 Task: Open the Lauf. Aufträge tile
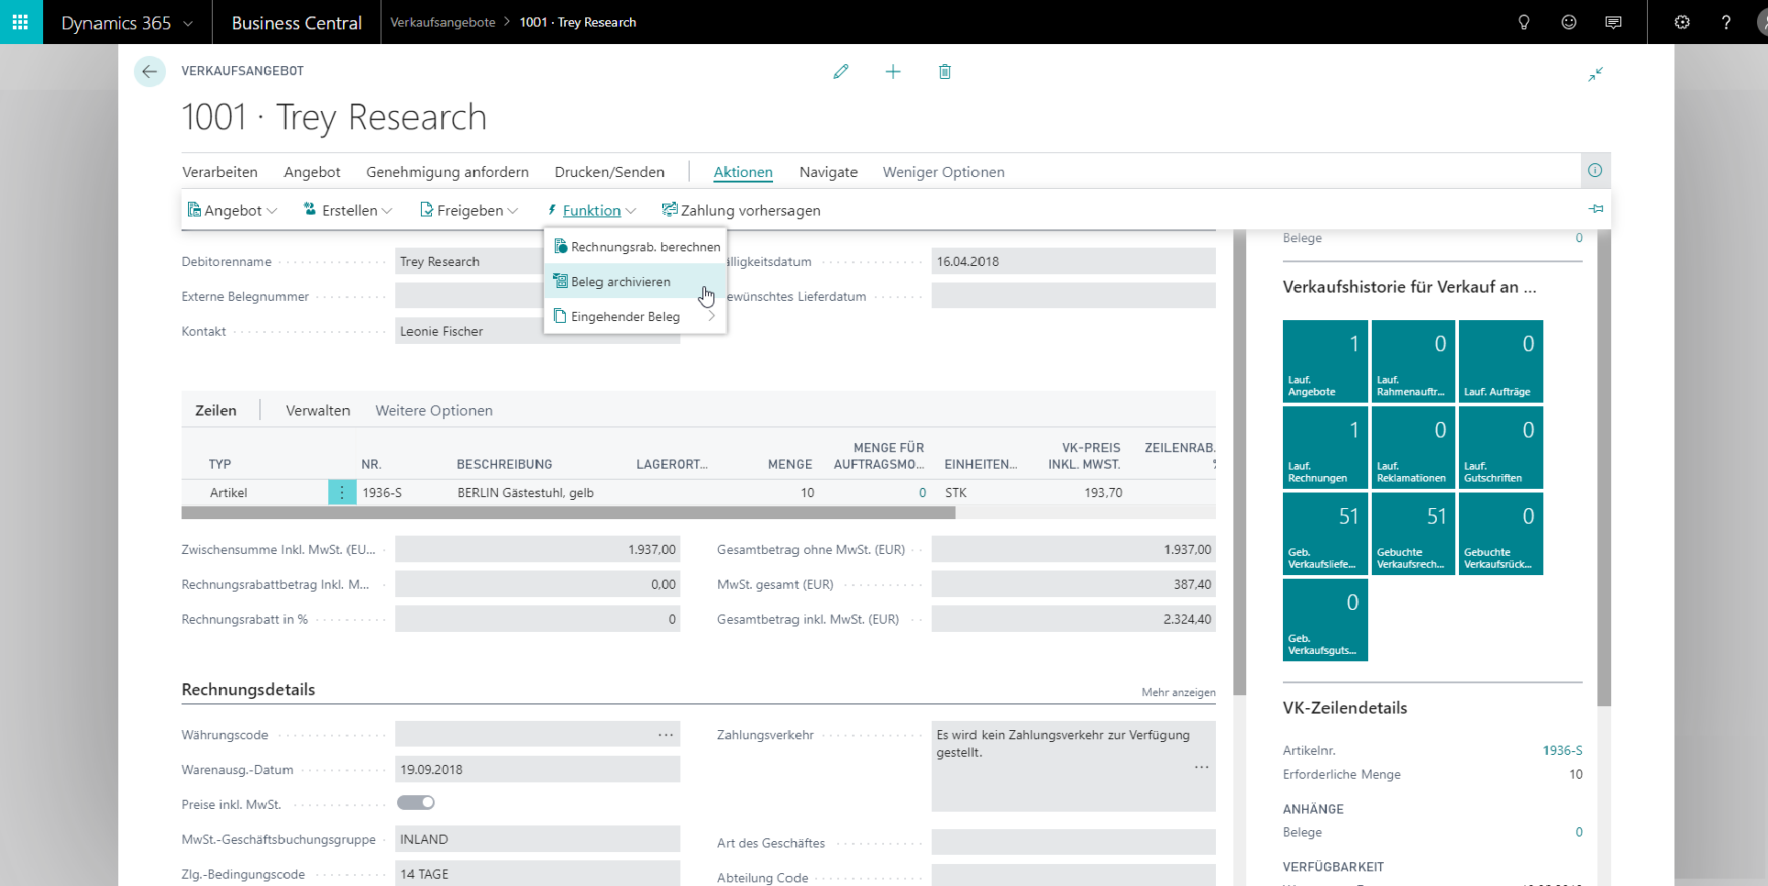tap(1501, 361)
